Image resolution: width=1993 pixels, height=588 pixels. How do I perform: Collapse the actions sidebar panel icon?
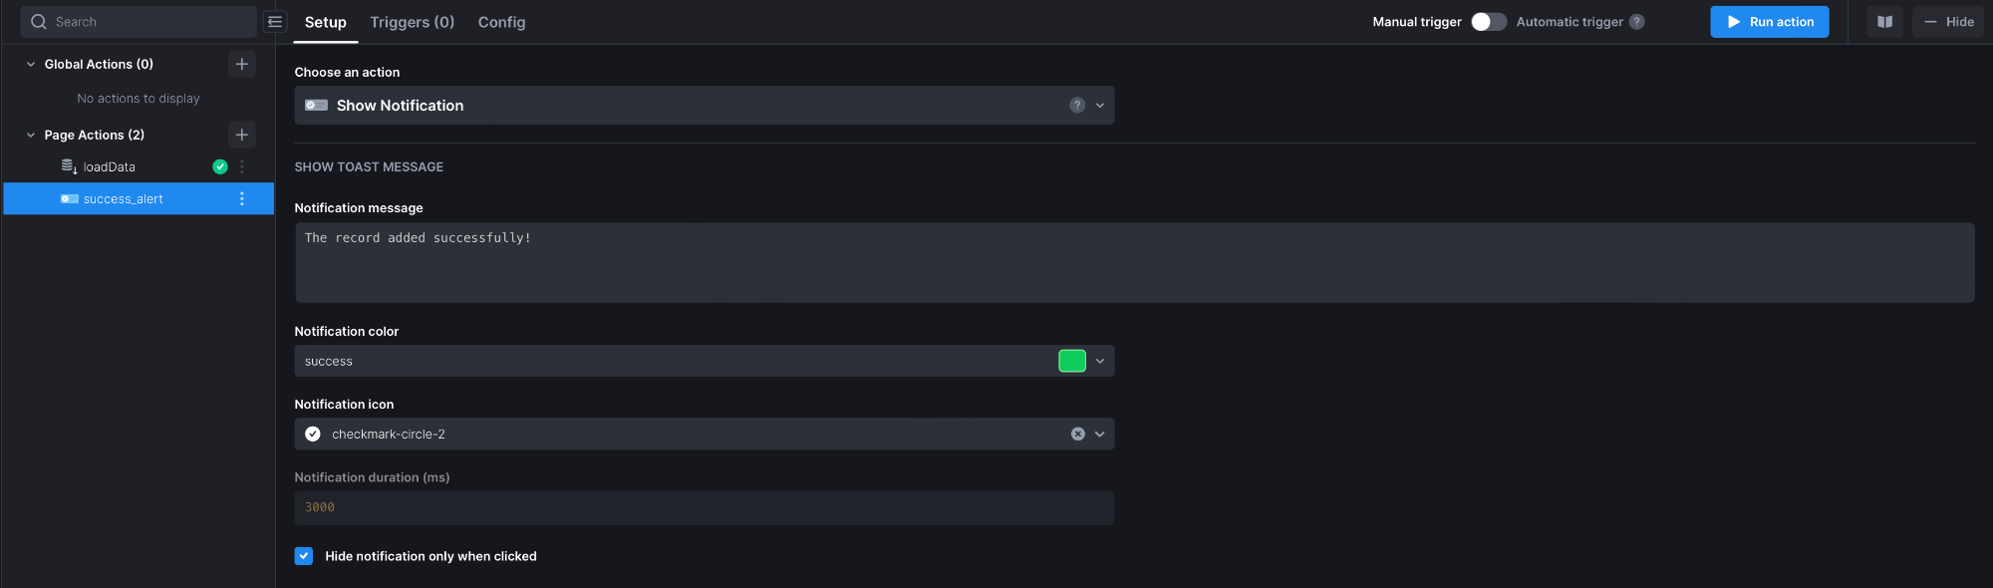pos(275,22)
